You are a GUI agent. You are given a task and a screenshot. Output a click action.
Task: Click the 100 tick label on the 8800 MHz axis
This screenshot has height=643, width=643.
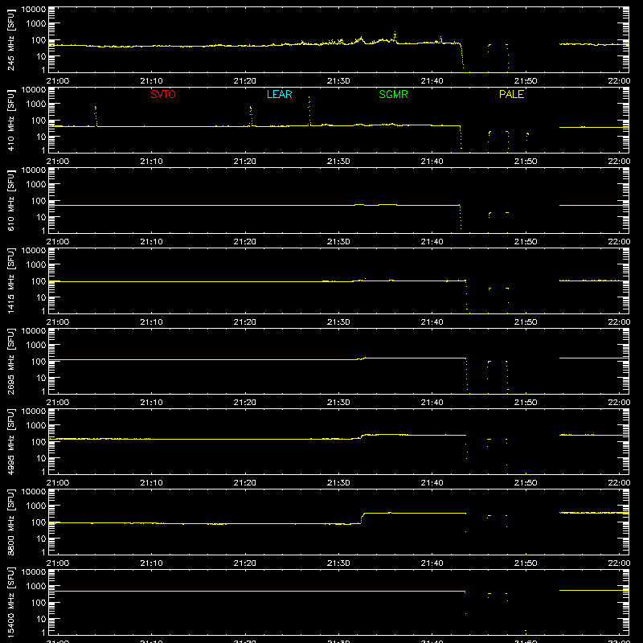coord(39,522)
